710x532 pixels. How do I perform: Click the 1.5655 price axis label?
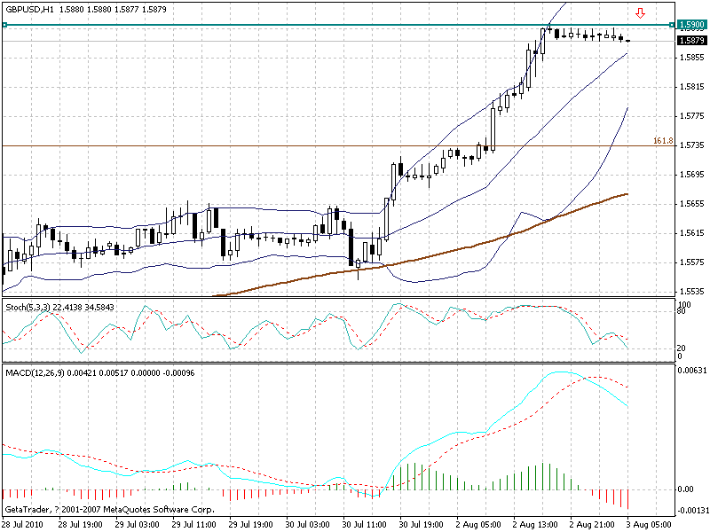point(692,204)
